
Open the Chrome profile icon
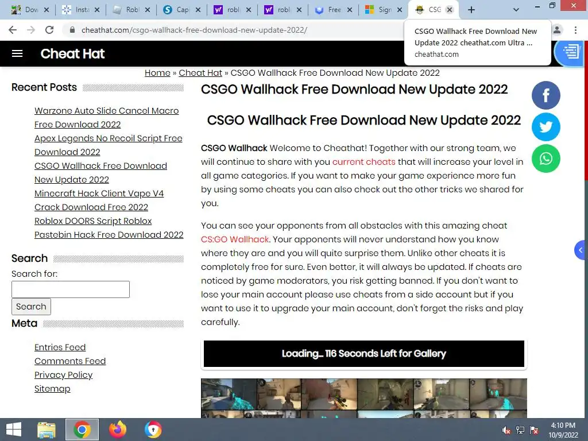(557, 30)
